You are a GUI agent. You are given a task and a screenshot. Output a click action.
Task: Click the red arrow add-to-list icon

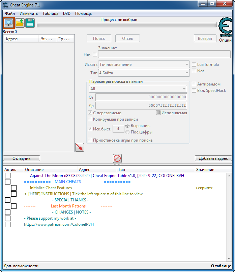click(x=80, y=147)
